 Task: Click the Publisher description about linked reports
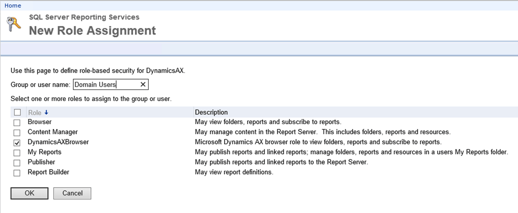click(281, 162)
